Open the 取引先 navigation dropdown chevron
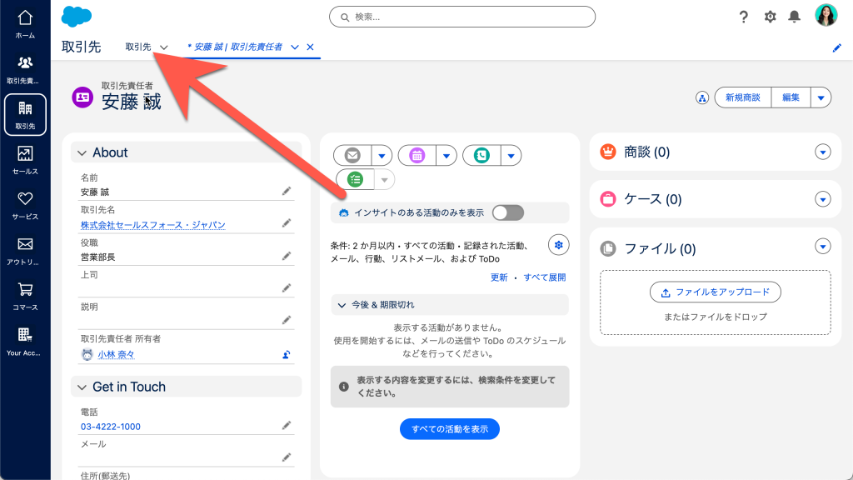 coord(164,47)
